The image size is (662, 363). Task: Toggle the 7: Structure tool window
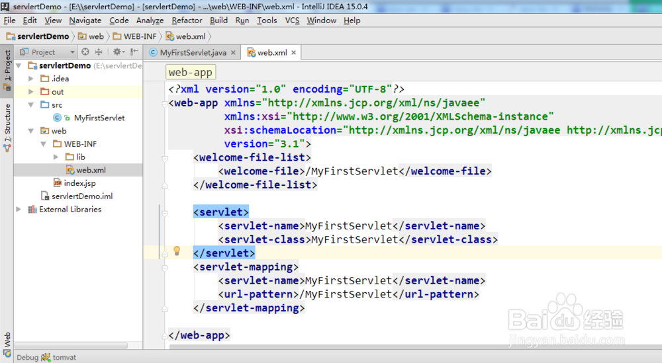[7, 128]
